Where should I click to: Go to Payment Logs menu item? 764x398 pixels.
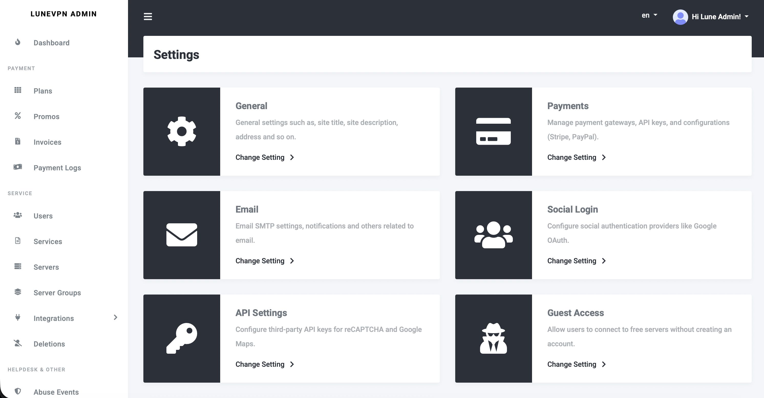[57, 168]
